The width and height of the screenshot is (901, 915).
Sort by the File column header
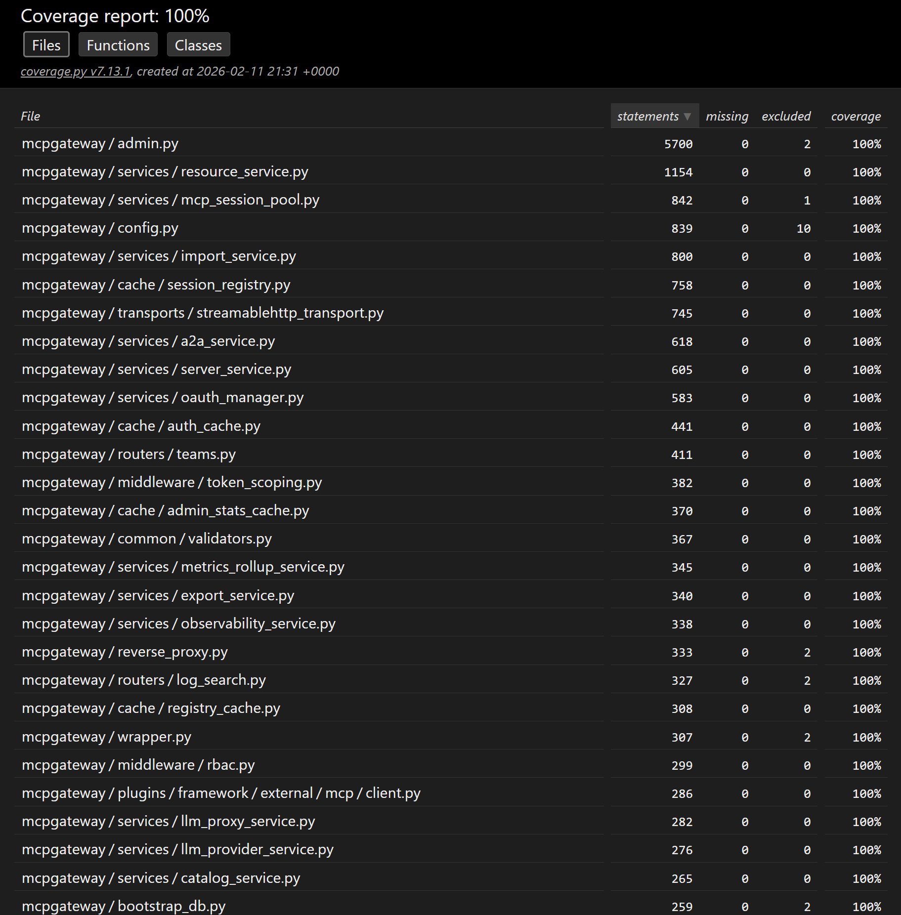click(x=31, y=117)
